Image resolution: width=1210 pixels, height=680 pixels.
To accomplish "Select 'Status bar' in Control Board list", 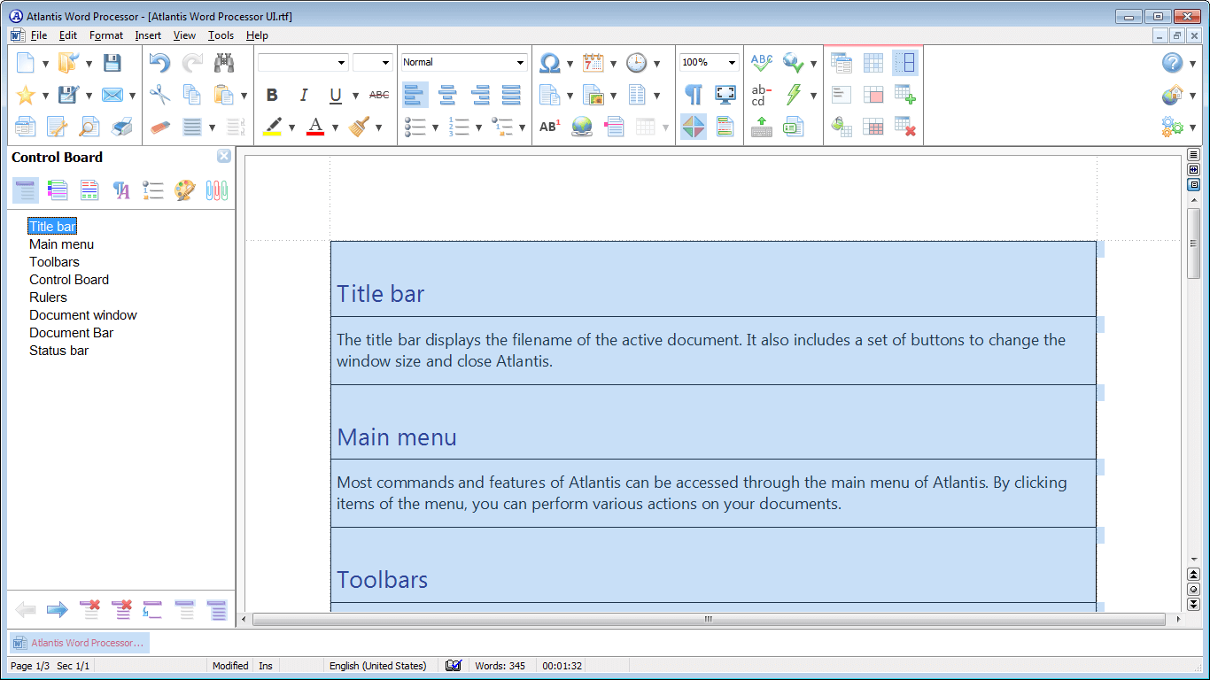I will [58, 351].
